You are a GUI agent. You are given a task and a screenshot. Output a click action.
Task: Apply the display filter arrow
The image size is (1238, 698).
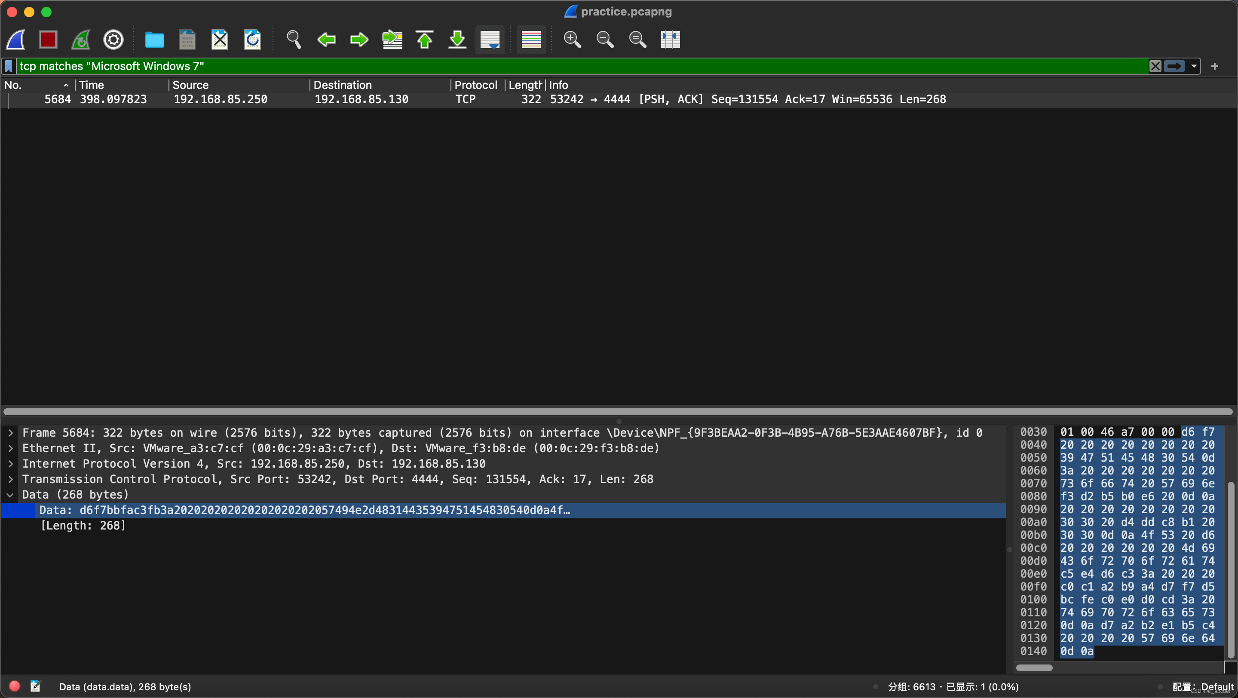[x=1174, y=66]
